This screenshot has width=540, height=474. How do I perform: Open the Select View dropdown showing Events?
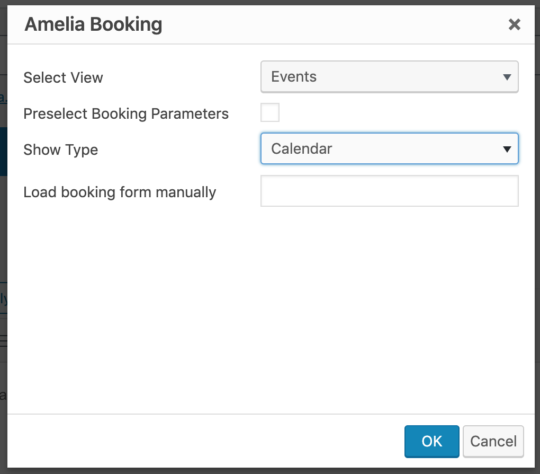(389, 77)
